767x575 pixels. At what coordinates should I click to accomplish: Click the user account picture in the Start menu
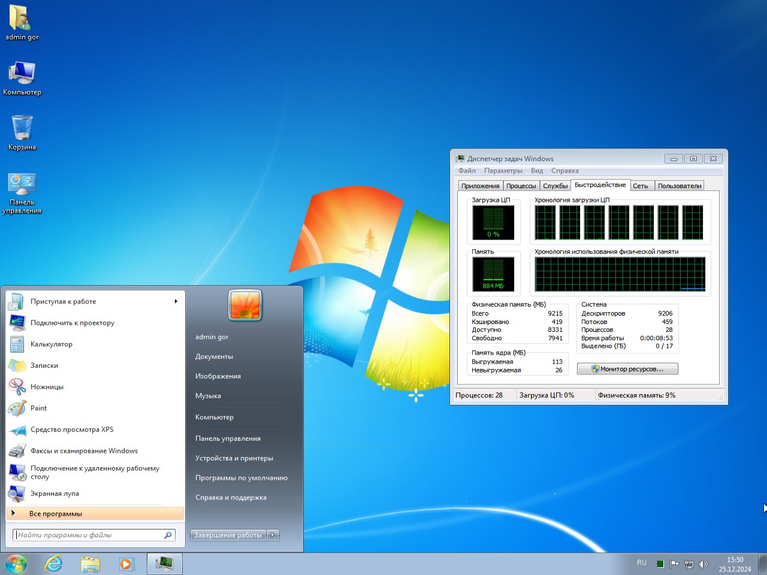[x=244, y=305]
